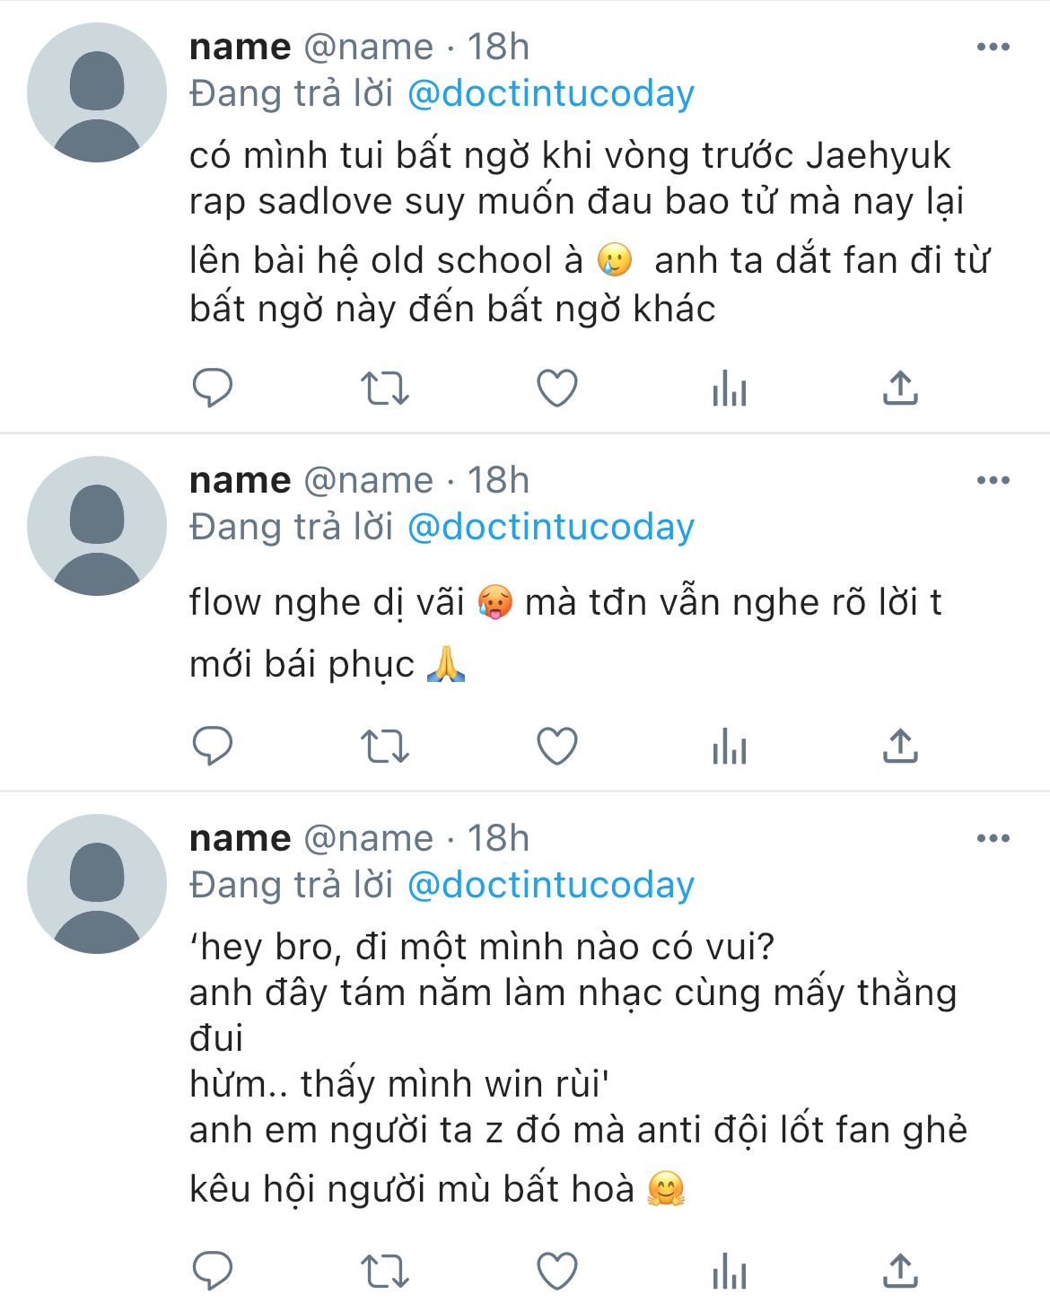
Task: Open the first tweet author's profile picture
Action: click(97, 93)
